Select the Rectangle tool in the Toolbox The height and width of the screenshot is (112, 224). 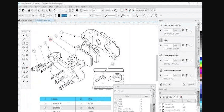23,43
